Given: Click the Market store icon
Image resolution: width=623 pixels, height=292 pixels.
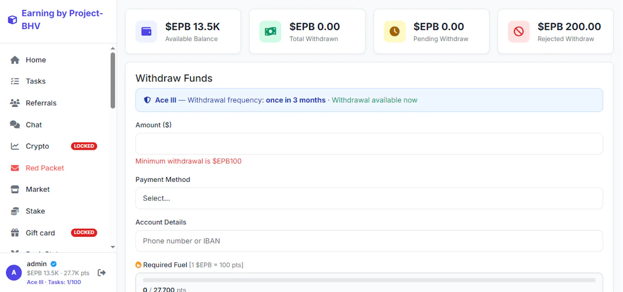Looking at the screenshot, I should pyautogui.click(x=15, y=189).
